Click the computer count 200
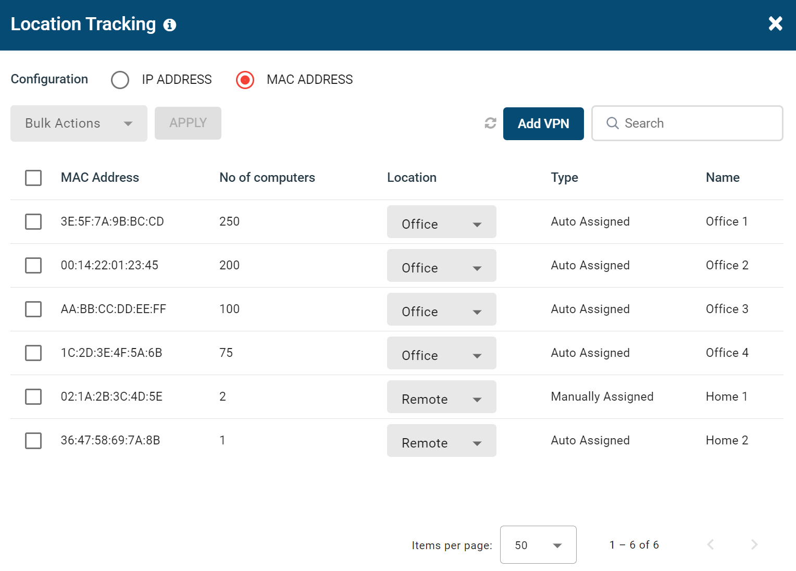The height and width of the screenshot is (571, 796). [x=229, y=265]
